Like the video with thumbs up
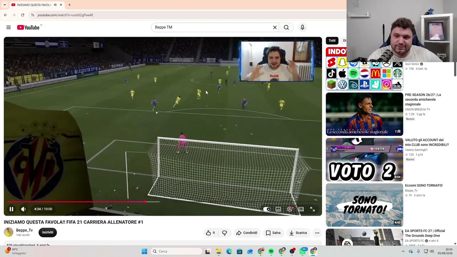This screenshot has width=457, height=257. [x=210, y=233]
